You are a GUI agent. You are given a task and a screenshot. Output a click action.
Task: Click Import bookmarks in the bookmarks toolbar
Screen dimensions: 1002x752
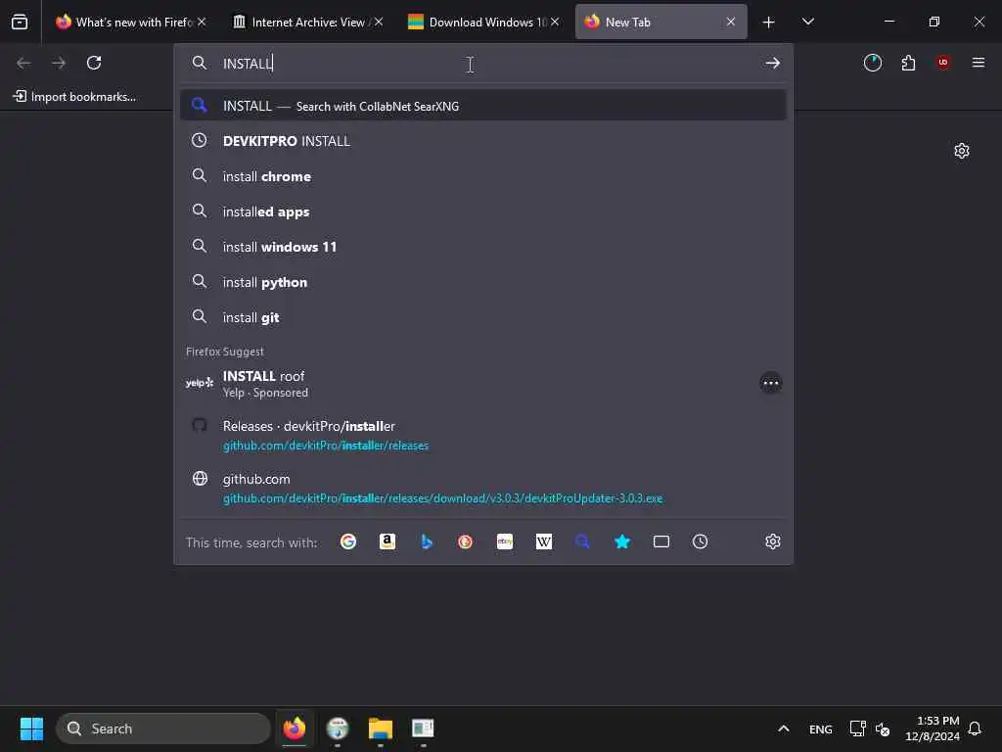coord(74,97)
